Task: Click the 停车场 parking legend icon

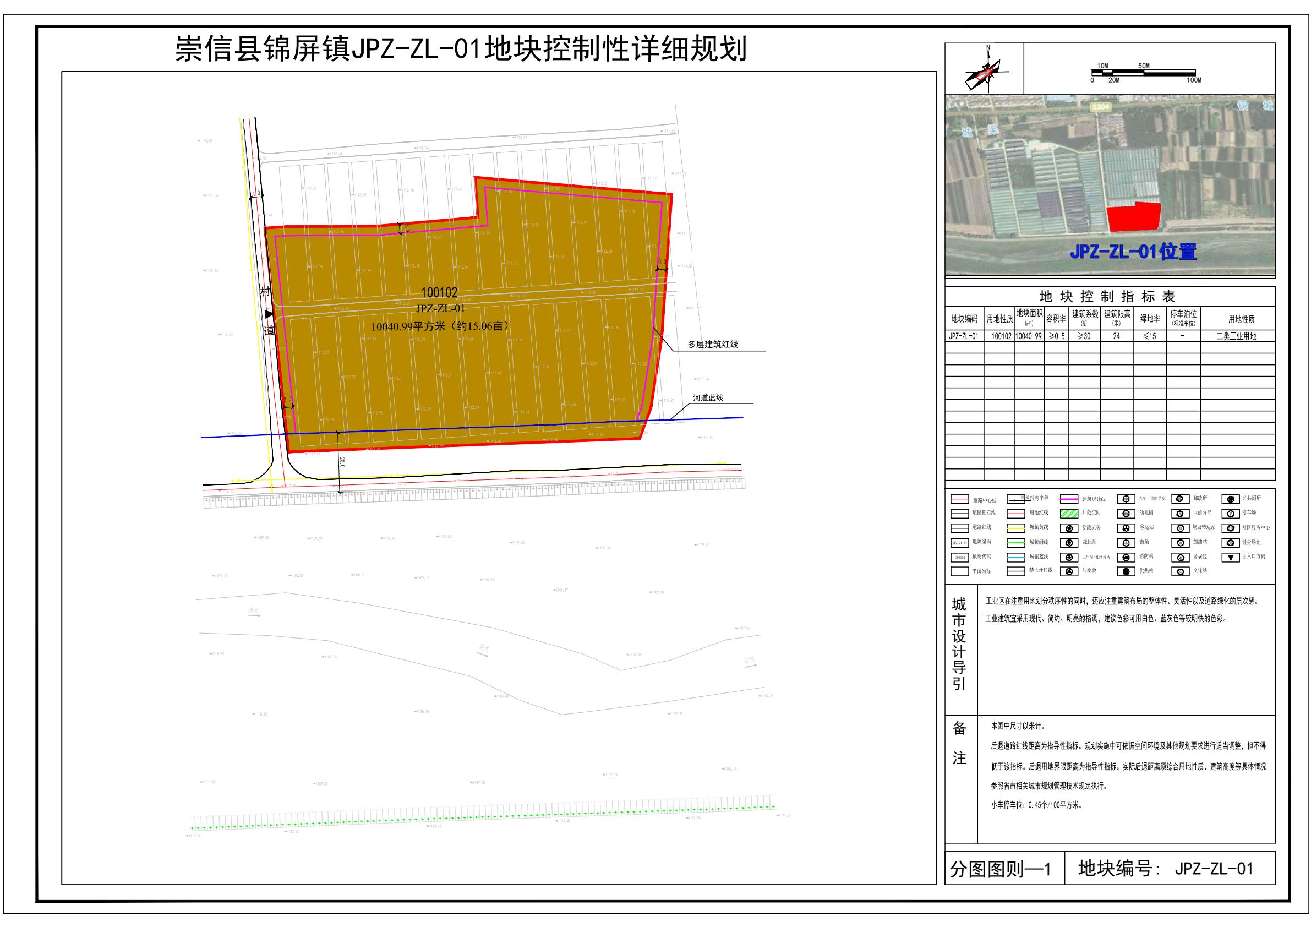Action: click(x=1231, y=514)
